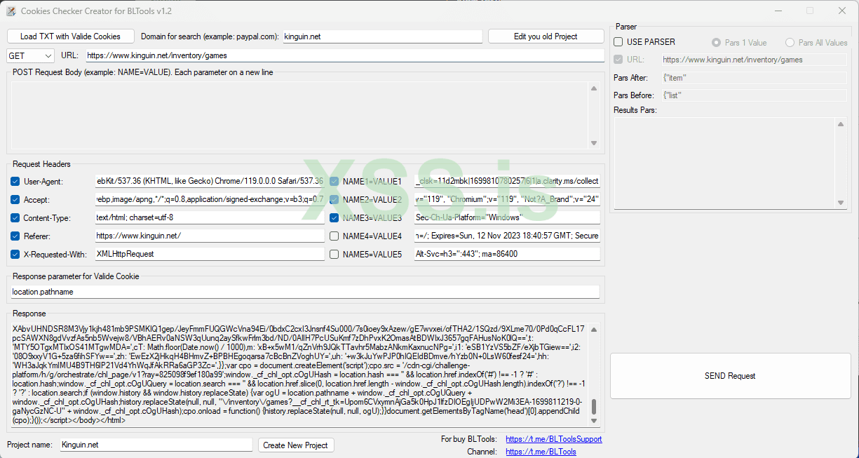This screenshot has height=458, width=859.
Task: Open the Edit you old Project button
Action: click(546, 36)
